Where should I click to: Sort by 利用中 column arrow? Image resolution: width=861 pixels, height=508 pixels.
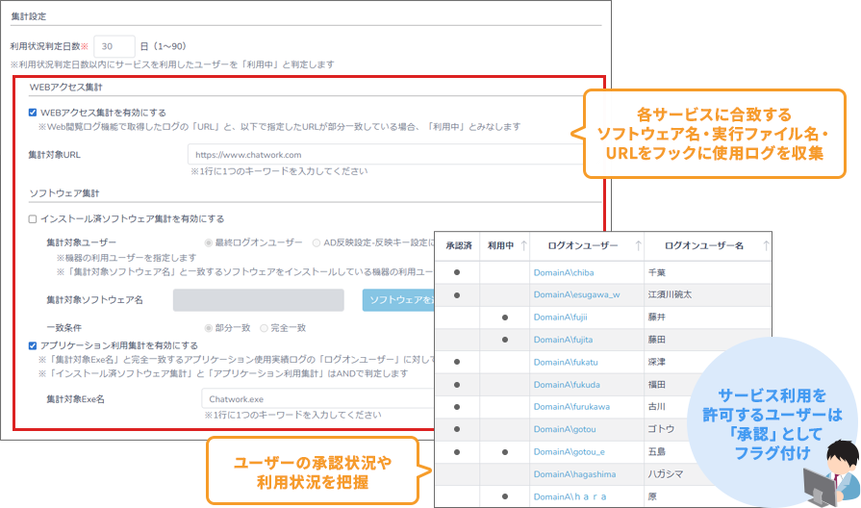tap(524, 245)
